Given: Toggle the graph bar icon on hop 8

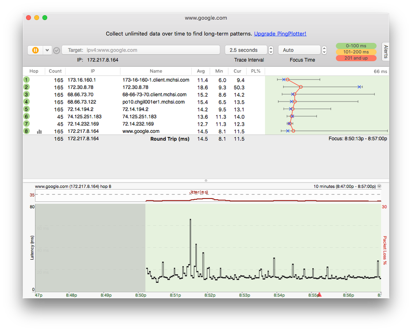Looking at the screenshot, I should pos(40,132).
